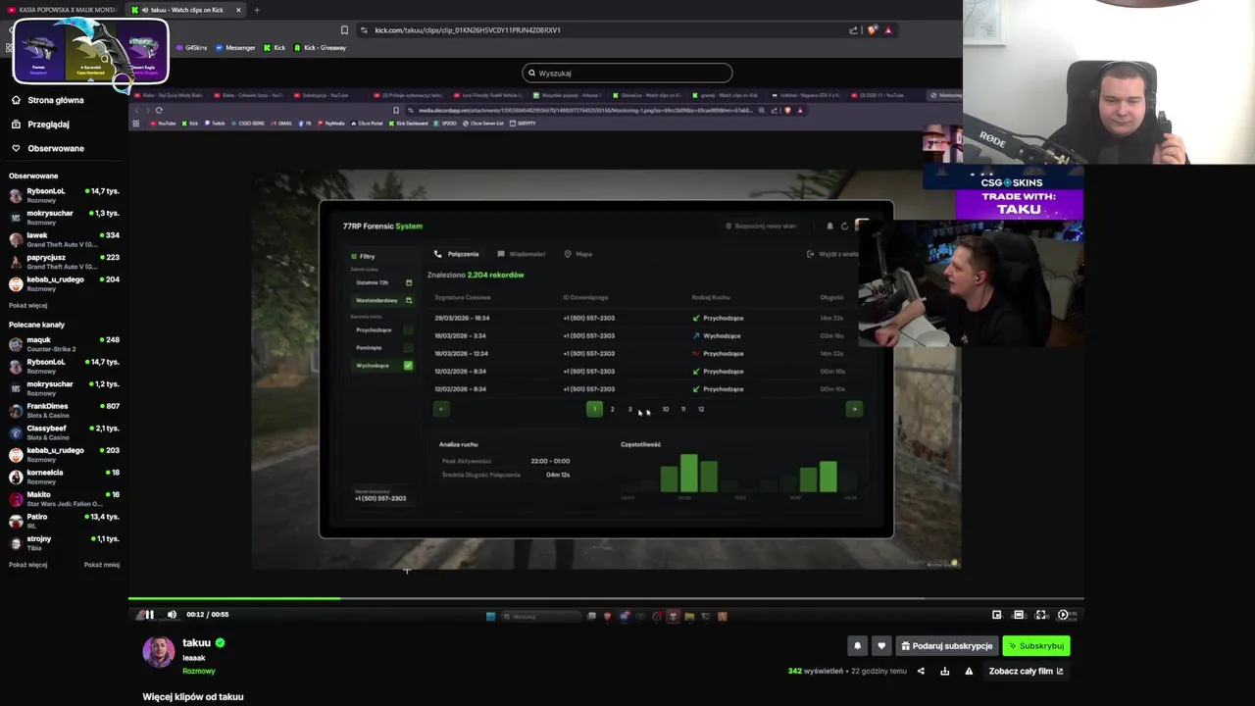1255x706 pixels.
Task: Select Ostatnie 72h time range
Action: [382, 282]
